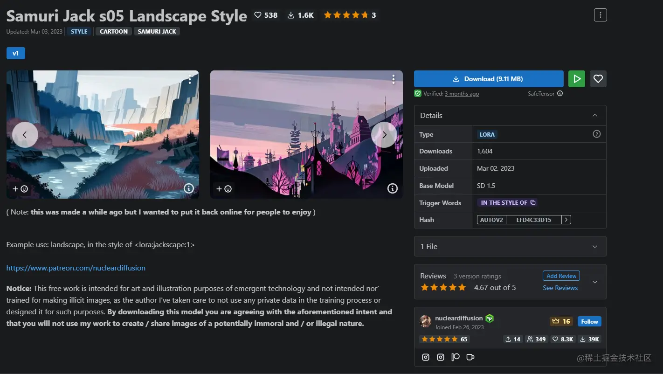Go to next image with the right arrow
The height and width of the screenshot is (374, 663).
[x=384, y=135]
